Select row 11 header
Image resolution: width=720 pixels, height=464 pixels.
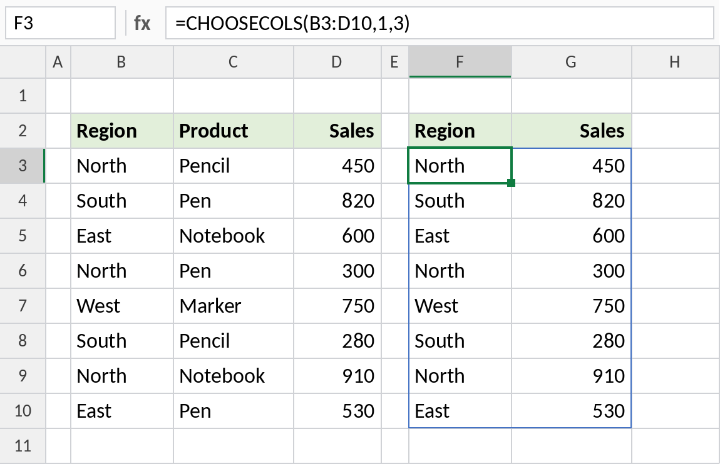(23, 446)
